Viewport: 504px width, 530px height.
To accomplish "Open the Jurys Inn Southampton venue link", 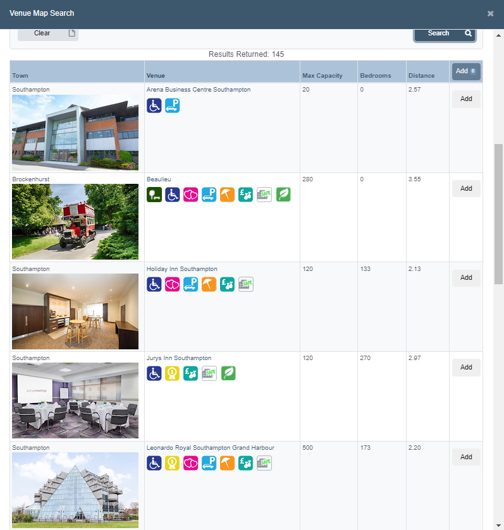I will click(x=179, y=358).
